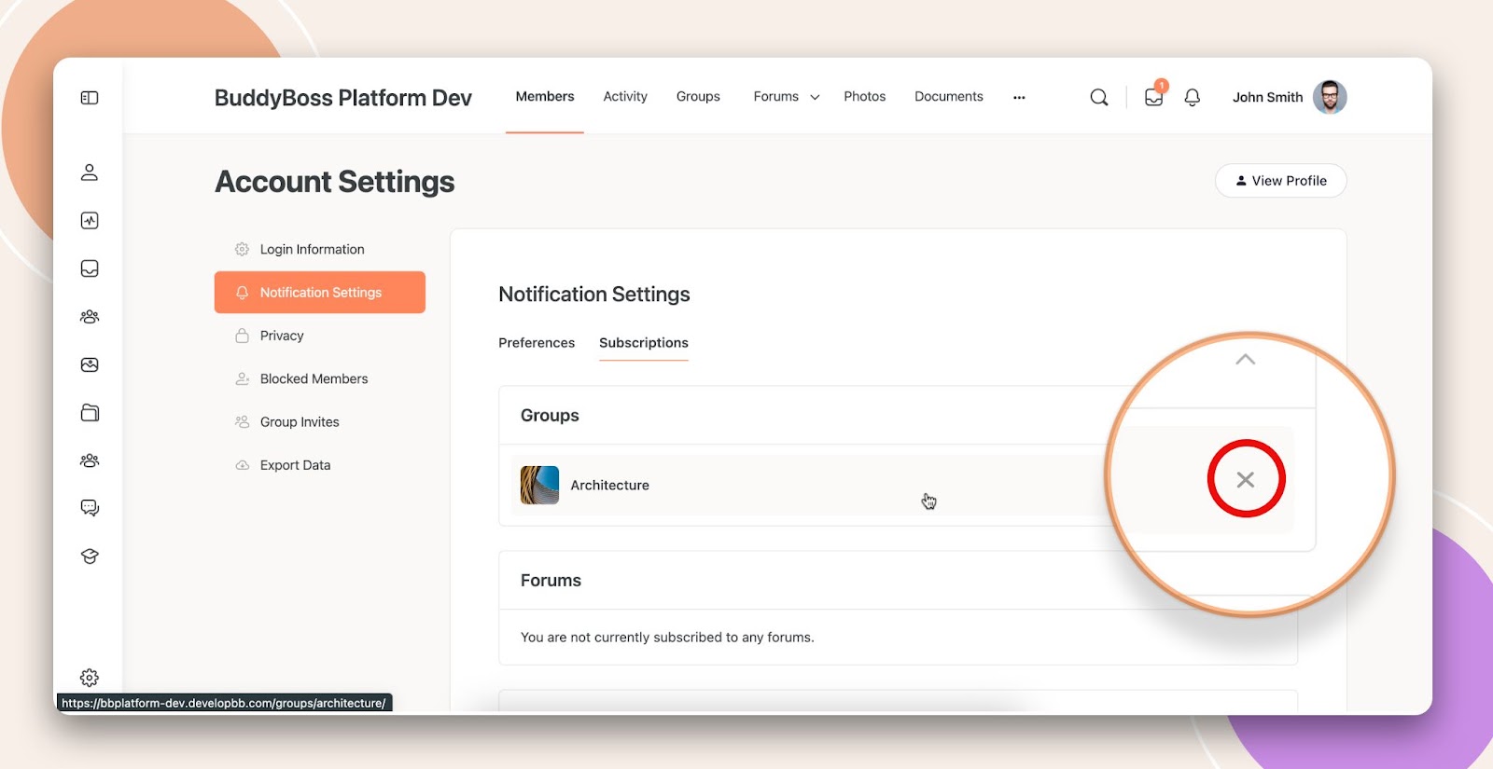This screenshot has height=769, width=1493.
Task: Open header inbox with notification badge
Action: pyautogui.click(x=1154, y=95)
